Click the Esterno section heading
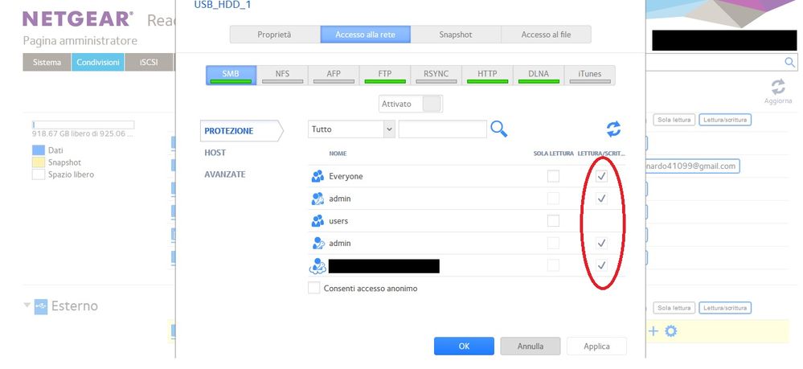 74,306
